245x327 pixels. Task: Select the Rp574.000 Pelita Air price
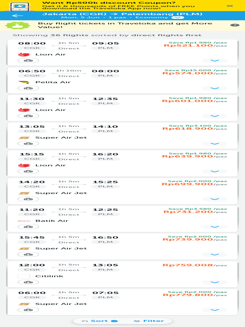click(x=188, y=73)
